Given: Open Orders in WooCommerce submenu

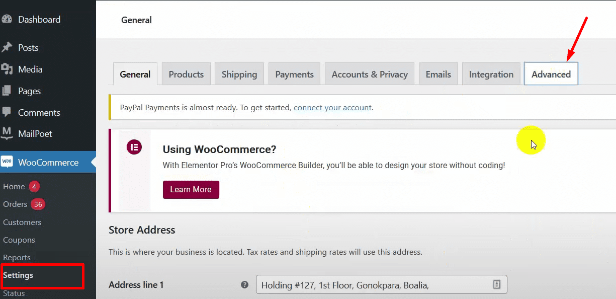Looking at the screenshot, I should click(15, 204).
